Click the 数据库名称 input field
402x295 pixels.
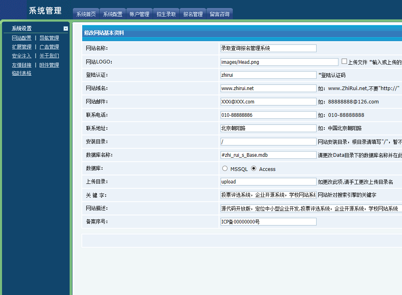[x=268, y=155]
